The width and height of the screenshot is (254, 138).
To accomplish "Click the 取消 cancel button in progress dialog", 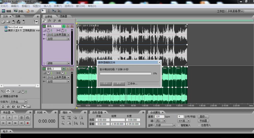I will (x=106, y=84).
